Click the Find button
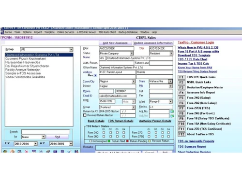 57,137
